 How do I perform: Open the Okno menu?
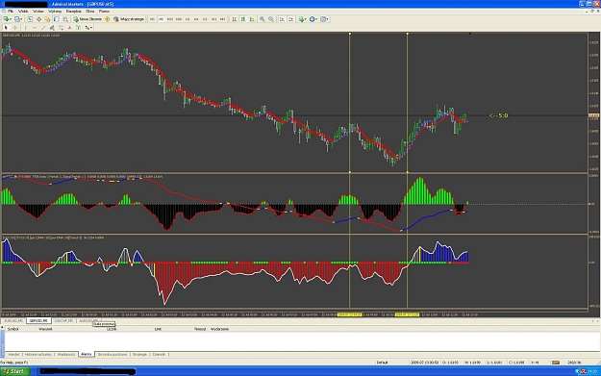pyautogui.click(x=90, y=12)
